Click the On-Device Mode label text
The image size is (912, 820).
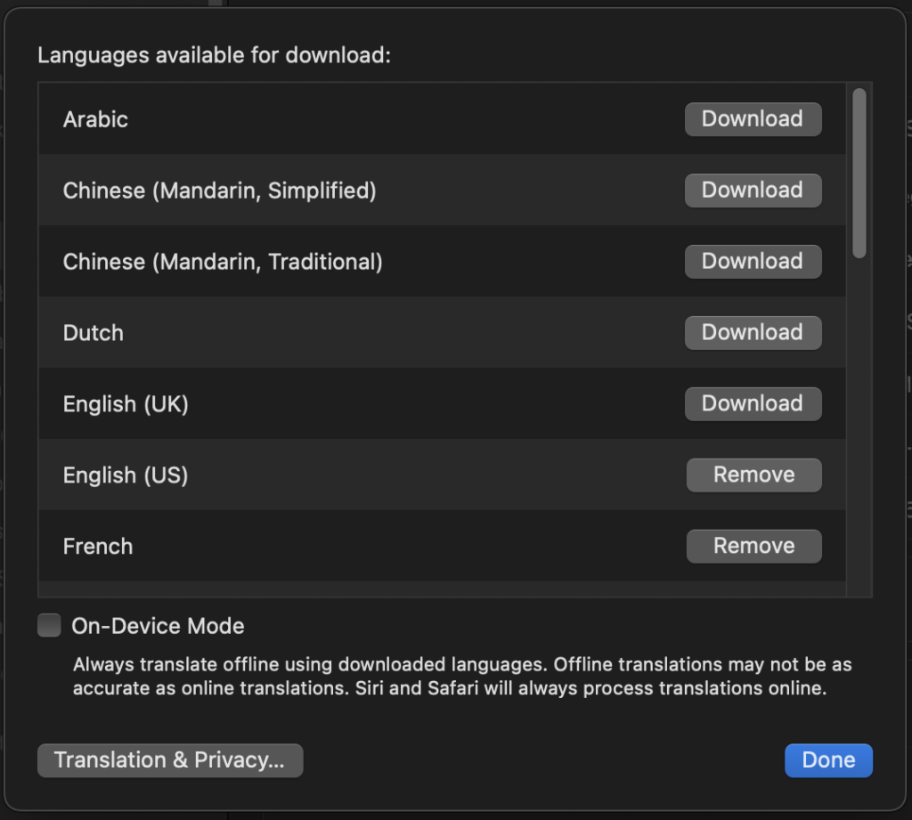tap(157, 625)
